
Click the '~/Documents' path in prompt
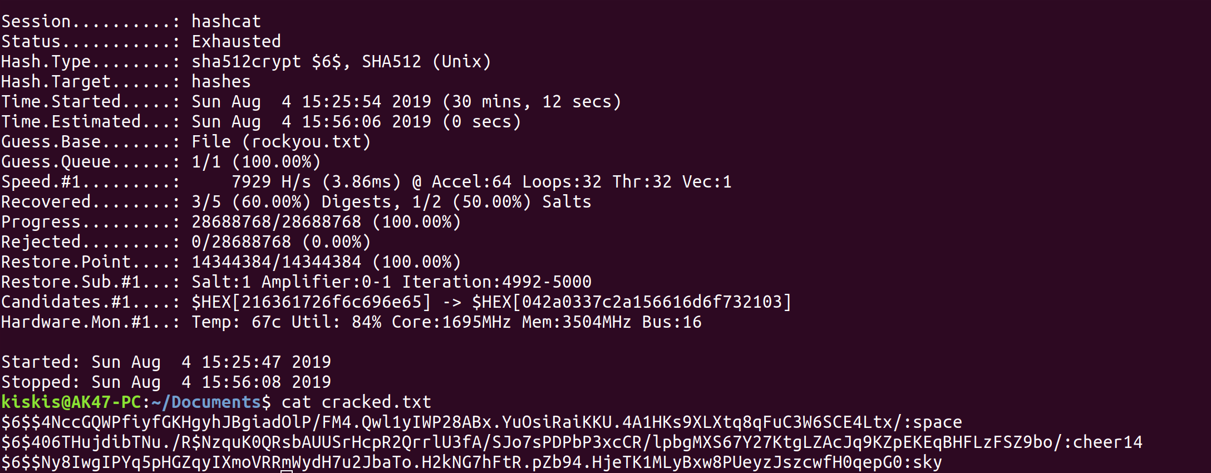click(206, 402)
